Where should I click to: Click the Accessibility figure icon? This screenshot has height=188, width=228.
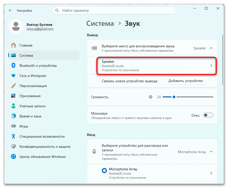pyautogui.click(x=13, y=136)
